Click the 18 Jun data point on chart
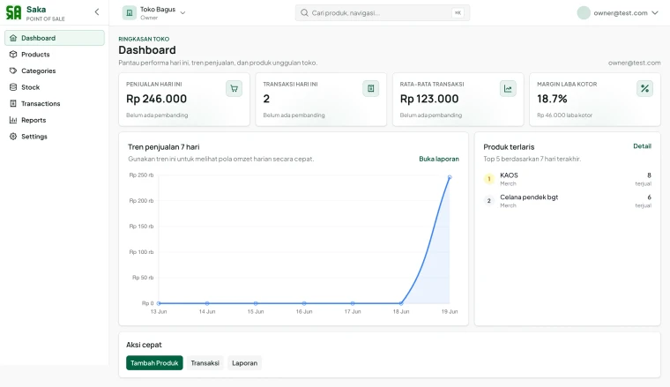The height and width of the screenshot is (387, 670). (401, 303)
